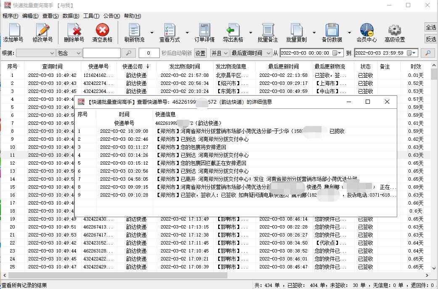The width and height of the screenshot is (438, 289).
Task: Click detail entry at 2022-03-02 18:09:08
Action: [x=236, y=131]
